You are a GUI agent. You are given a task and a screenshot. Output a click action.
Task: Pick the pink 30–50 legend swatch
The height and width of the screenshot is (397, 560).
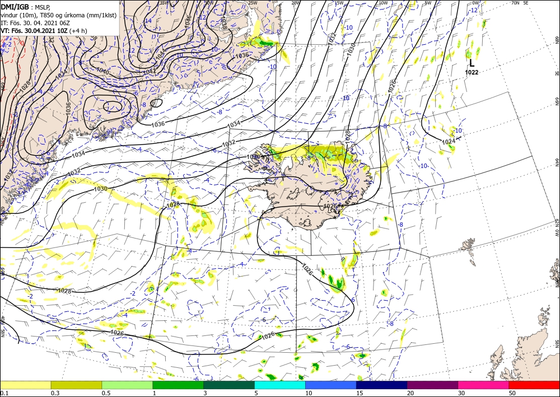484,385
